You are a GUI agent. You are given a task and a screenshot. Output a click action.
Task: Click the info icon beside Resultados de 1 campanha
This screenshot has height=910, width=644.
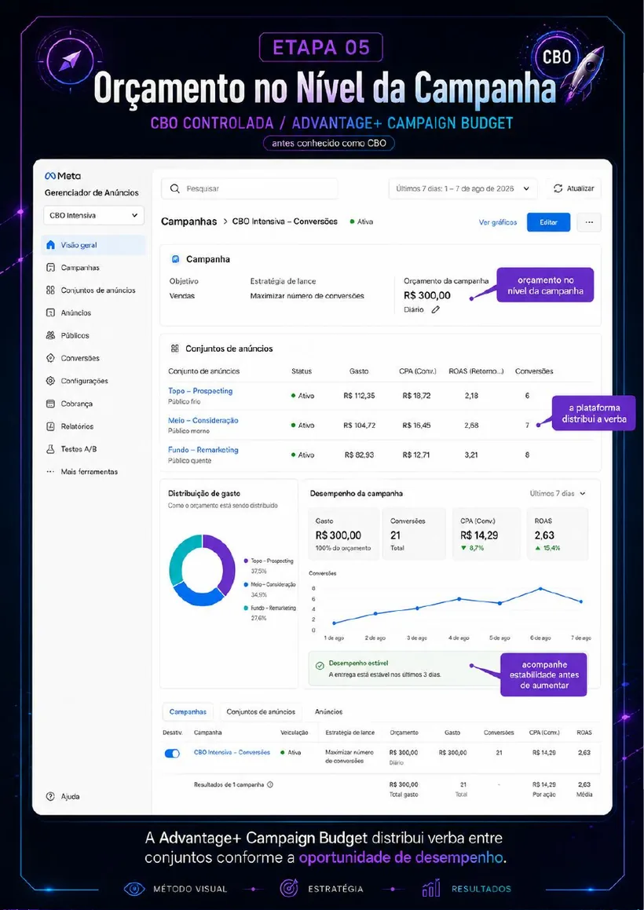(x=270, y=784)
